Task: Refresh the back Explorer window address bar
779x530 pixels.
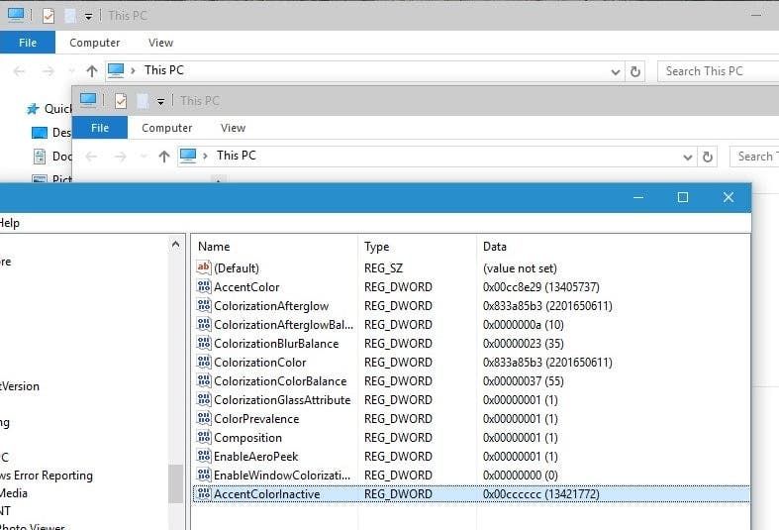Action: pos(634,71)
